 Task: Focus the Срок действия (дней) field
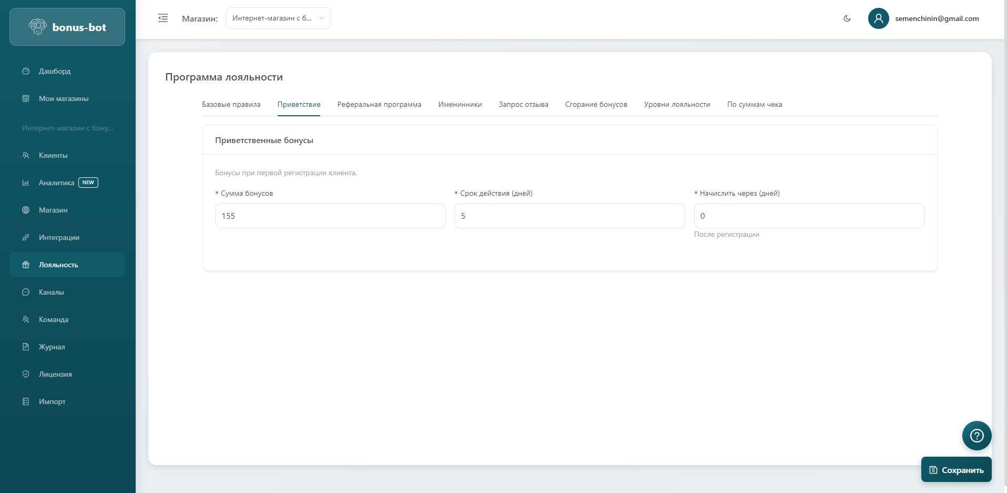pyautogui.click(x=569, y=216)
